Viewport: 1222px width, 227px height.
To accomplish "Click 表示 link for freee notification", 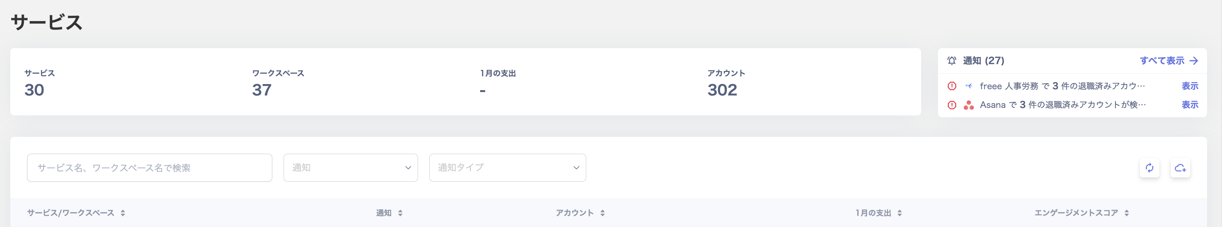I will [1190, 86].
